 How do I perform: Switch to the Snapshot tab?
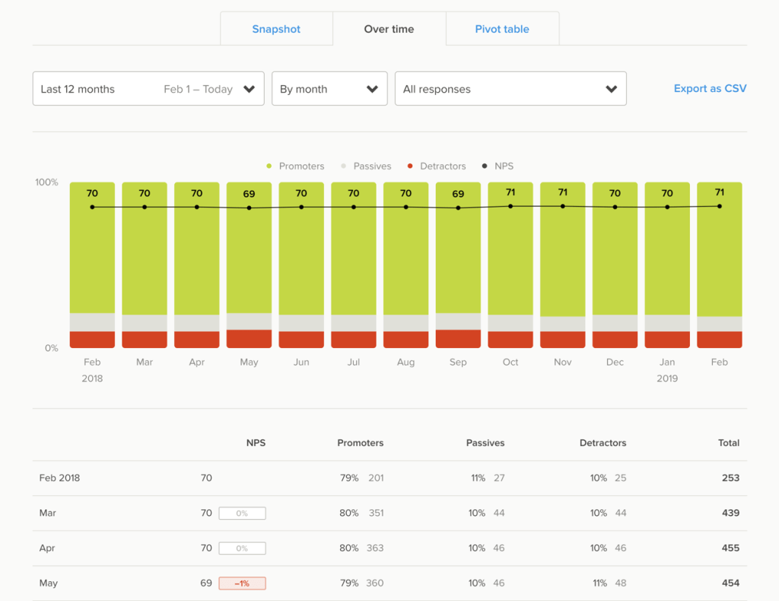pyautogui.click(x=276, y=29)
